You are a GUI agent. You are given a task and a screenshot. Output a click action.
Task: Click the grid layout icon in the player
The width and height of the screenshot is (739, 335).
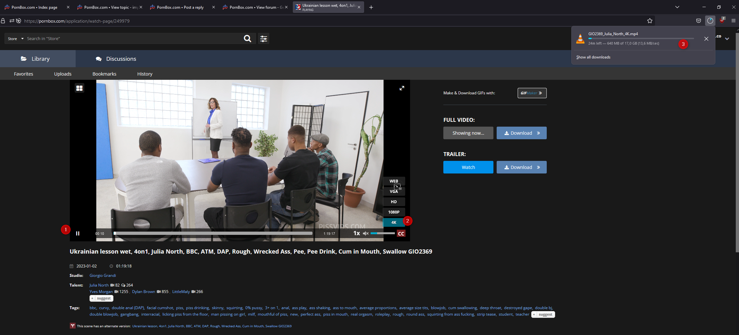pyautogui.click(x=79, y=88)
